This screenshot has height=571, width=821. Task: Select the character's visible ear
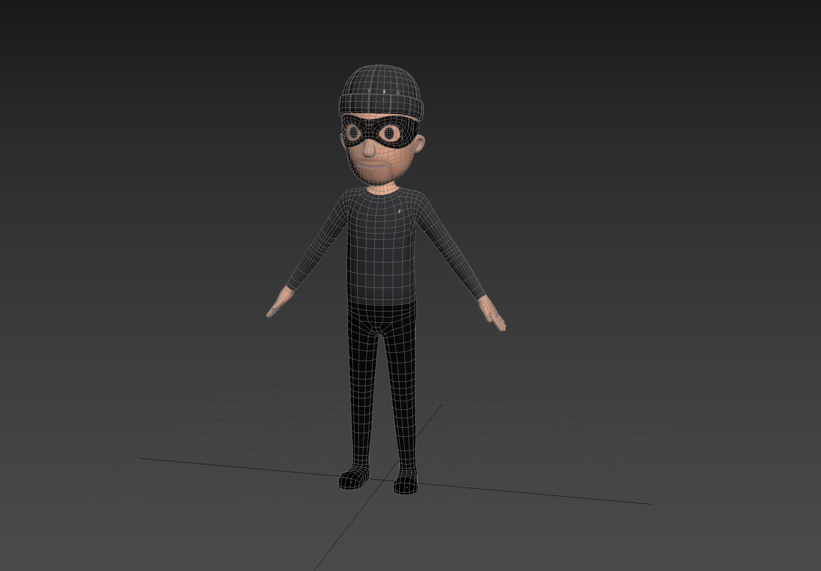click(420, 143)
